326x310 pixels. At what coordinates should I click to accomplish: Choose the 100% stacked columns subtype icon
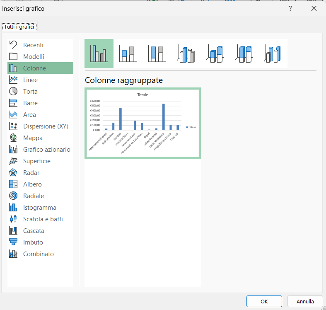157,53
